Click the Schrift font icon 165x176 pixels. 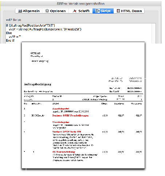(74, 11)
